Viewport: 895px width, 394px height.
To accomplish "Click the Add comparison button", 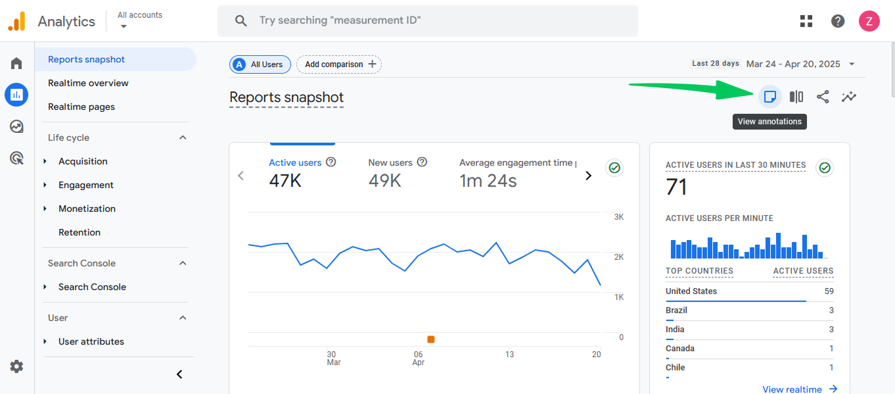I will pos(339,64).
